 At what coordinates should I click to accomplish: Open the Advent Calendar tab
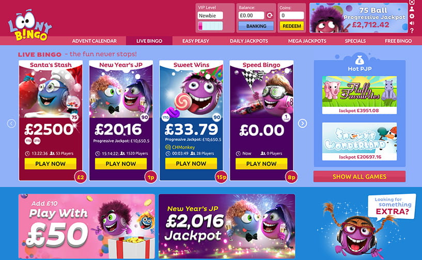[x=94, y=41]
